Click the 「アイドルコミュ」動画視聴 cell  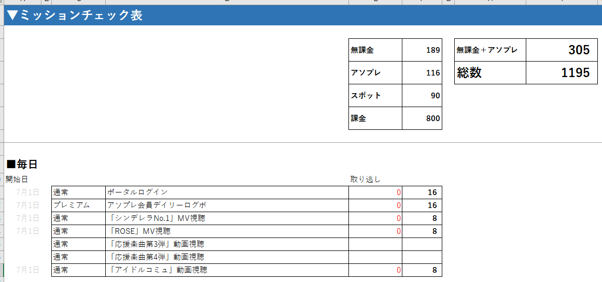click(x=227, y=270)
